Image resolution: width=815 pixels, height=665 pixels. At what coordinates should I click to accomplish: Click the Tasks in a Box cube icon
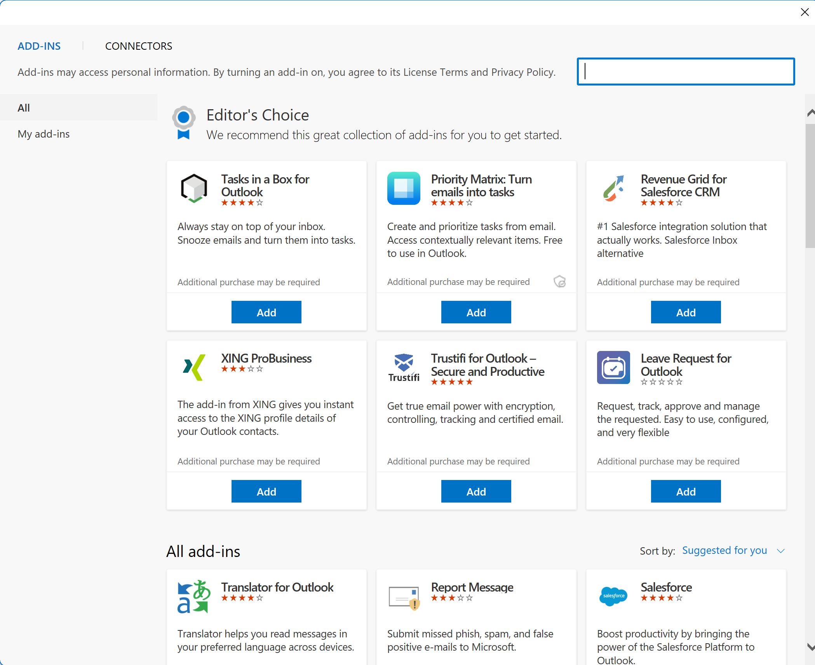[x=194, y=188]
